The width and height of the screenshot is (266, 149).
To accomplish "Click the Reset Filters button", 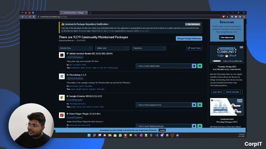I will pos(194,48).
